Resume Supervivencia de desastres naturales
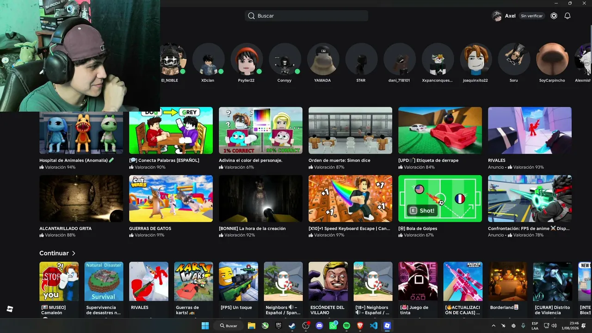Screen dimensions: 592x333 click(x=104, y=289)
